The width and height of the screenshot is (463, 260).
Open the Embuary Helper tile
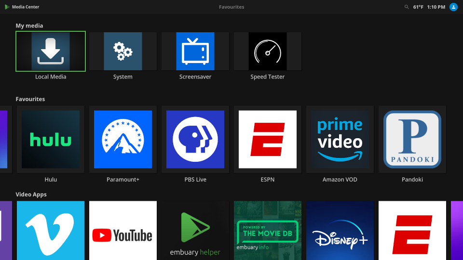coord(195,231)
